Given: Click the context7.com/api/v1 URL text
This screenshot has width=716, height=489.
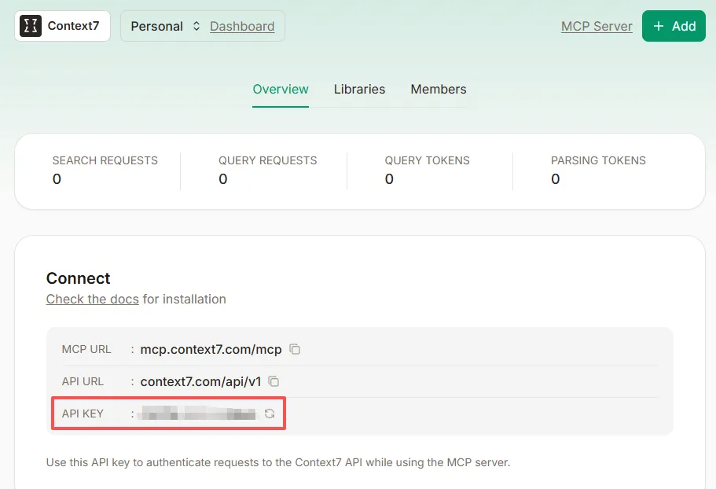Looking at the screenshot, I should [200, 381].
